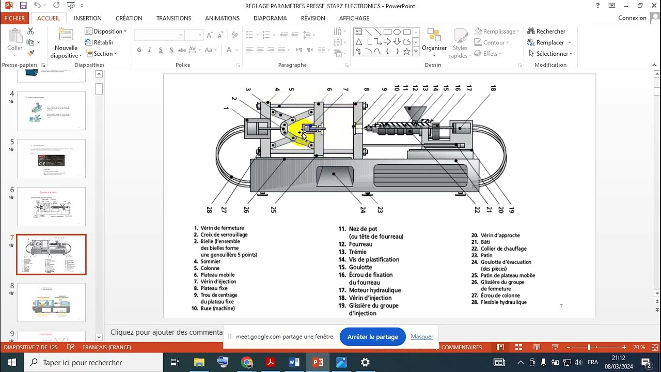Switch to slide sorter view
This screenshot has width=661, height=372.
click(518, 347)
